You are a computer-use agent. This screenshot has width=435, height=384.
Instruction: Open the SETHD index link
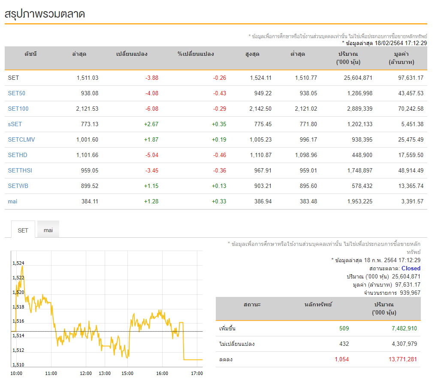click(x=18, y=155)
